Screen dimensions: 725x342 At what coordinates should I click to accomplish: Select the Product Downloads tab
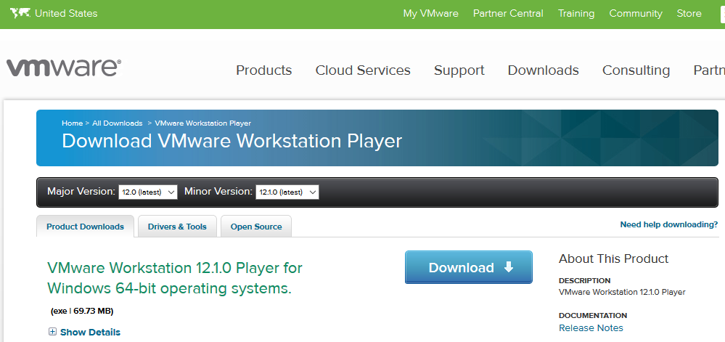[85, 227]
